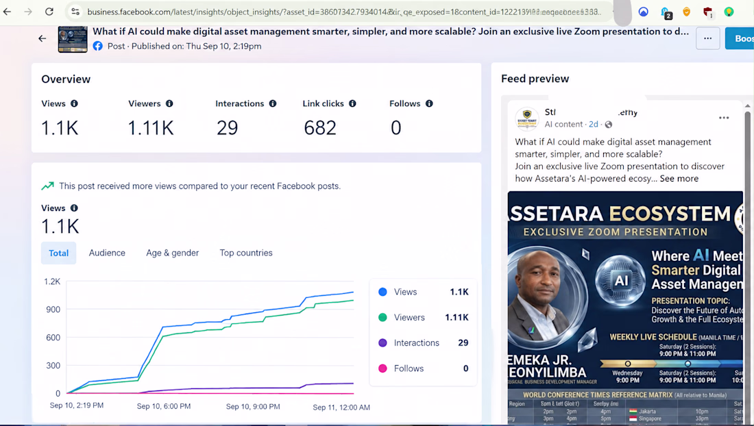
Task: Open the red shield extension icon
Action: [x=708, y=12]
